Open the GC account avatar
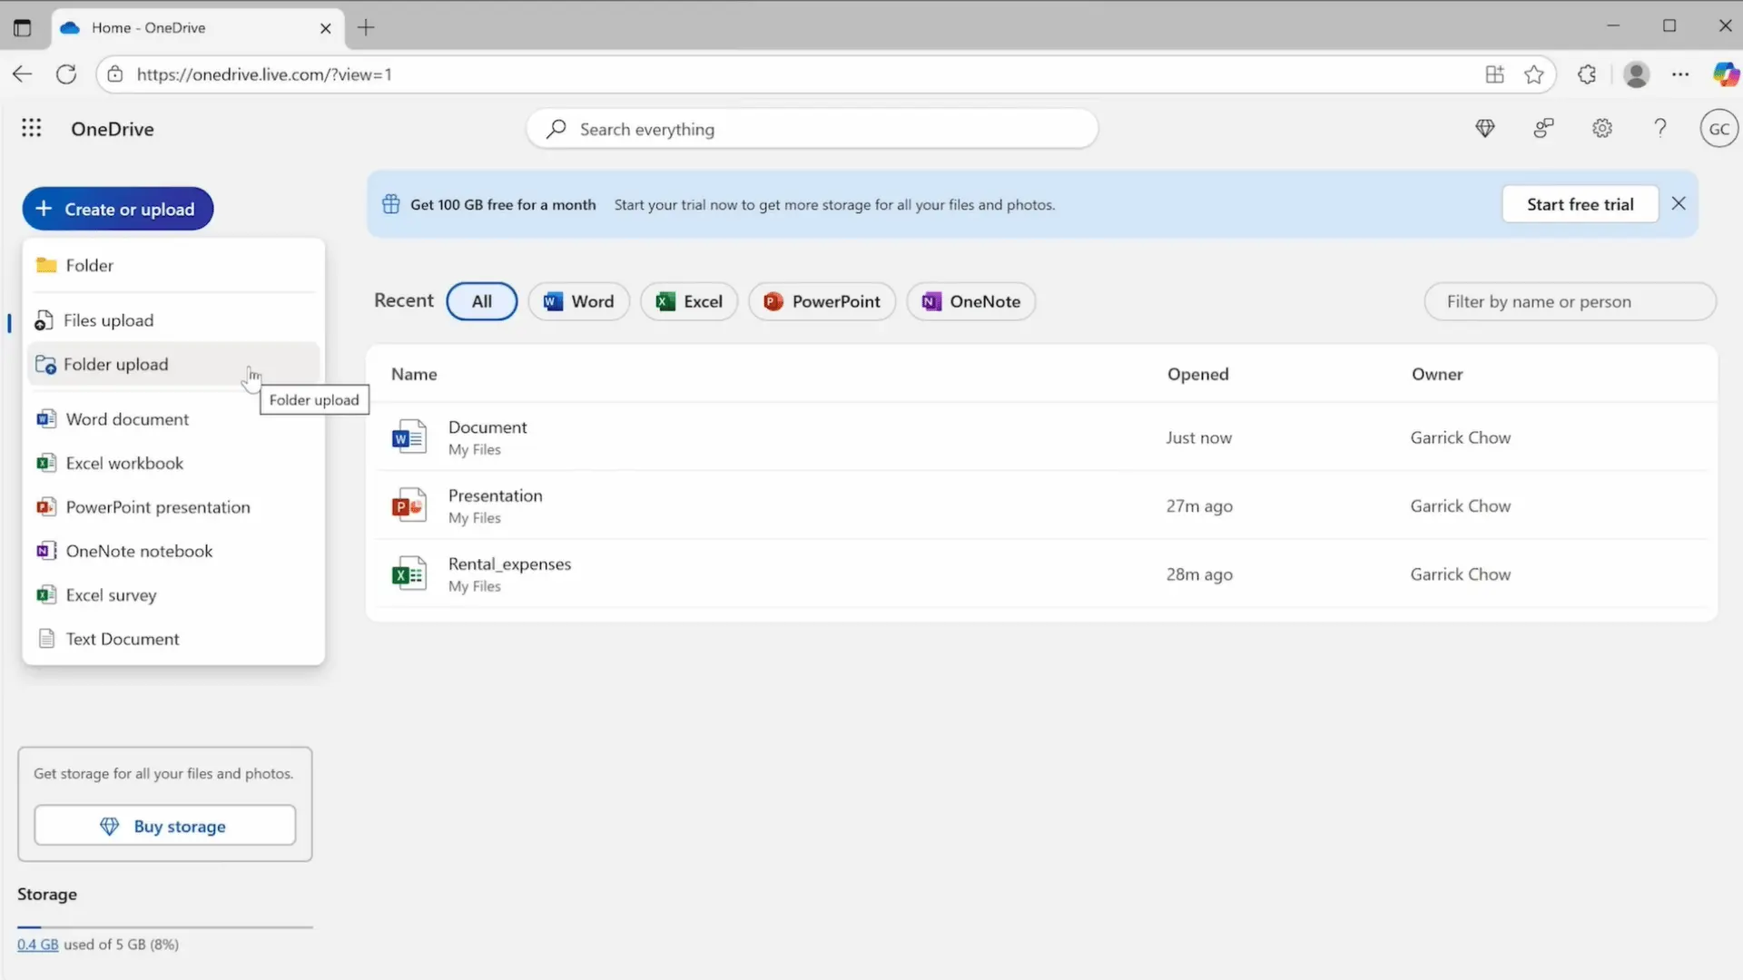Image resolution: width=1743 pixels, height=980 pixels. click(1718, 129)
